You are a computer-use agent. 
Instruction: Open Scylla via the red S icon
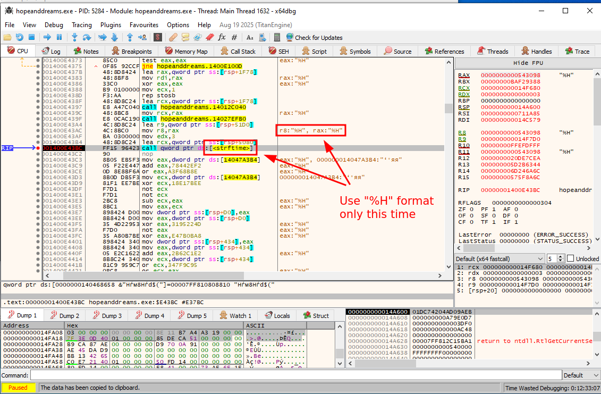(157, 37)
